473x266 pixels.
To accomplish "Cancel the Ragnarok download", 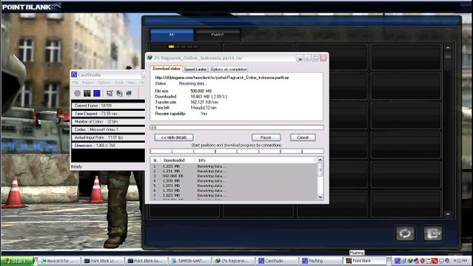I will (x=303, y=137).
